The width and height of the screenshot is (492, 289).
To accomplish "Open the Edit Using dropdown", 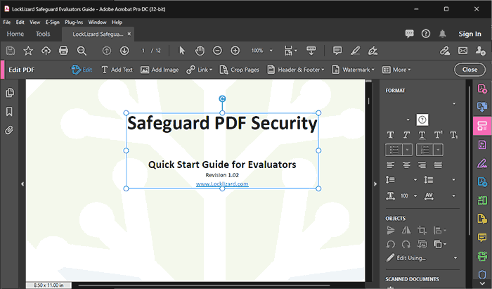I will (455, 258).
